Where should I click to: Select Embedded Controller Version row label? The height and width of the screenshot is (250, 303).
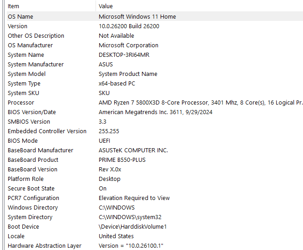click(47, 131)
